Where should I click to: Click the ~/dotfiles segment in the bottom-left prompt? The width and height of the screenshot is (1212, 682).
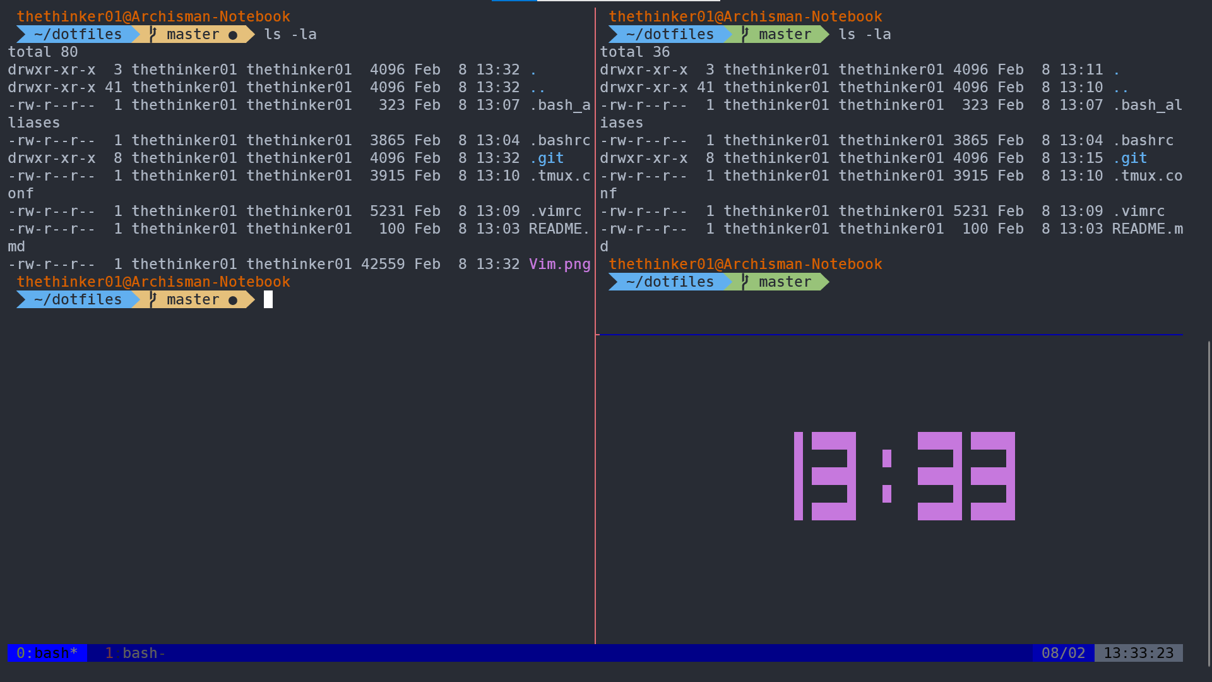click(x=78, y=299)
